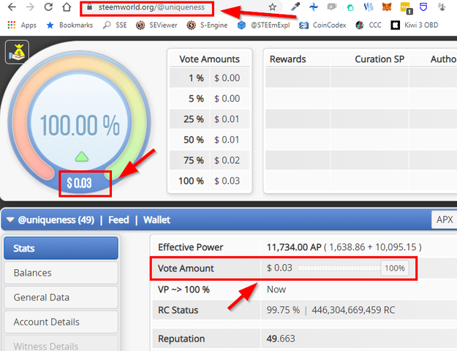Open the SSE bookmark
Image resolution: width=457 pixels, height=351 pixels.
(115, 26)
